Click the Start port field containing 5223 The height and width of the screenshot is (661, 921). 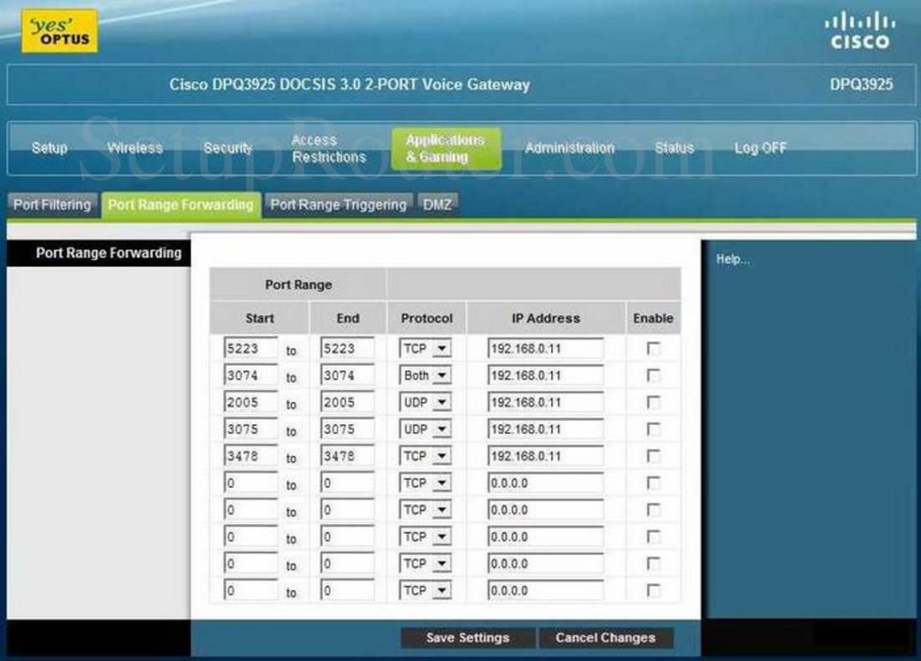point(250,348)
